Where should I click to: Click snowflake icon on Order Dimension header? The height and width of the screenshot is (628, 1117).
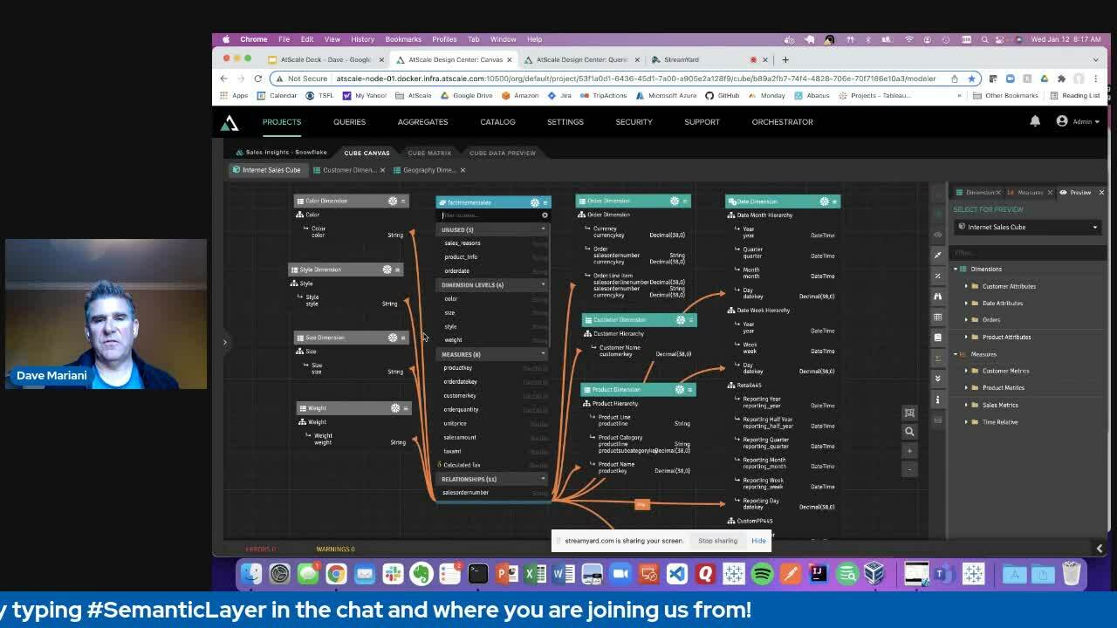coord(675,201)
